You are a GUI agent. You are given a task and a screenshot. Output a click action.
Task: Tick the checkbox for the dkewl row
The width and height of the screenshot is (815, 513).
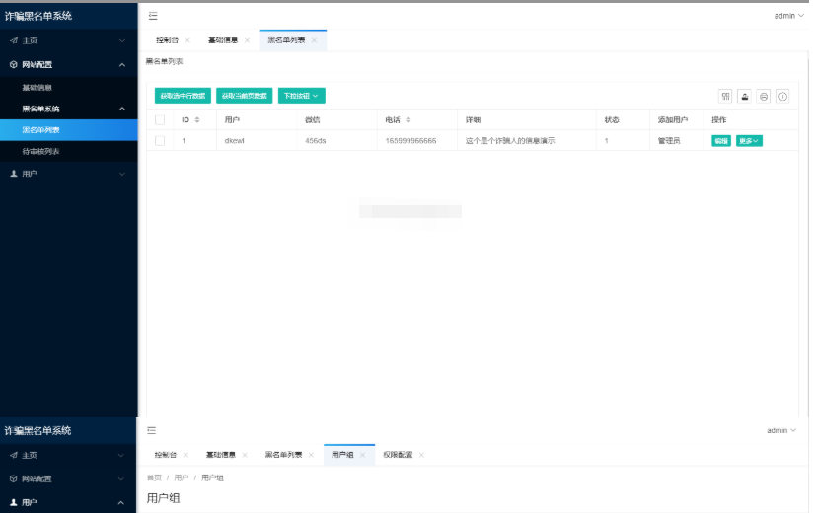click(160, 141)
